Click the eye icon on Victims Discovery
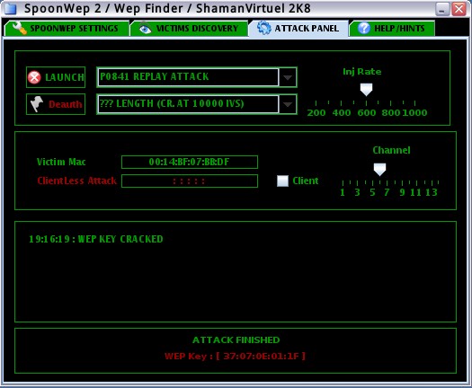This screenshot has height=388, width=472. pos(145,28)
